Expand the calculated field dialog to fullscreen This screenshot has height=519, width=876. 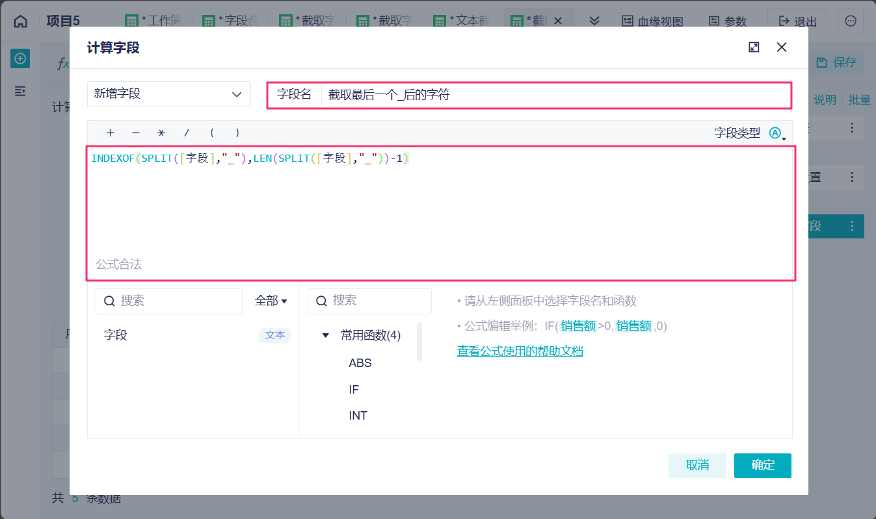pos(754,47)
